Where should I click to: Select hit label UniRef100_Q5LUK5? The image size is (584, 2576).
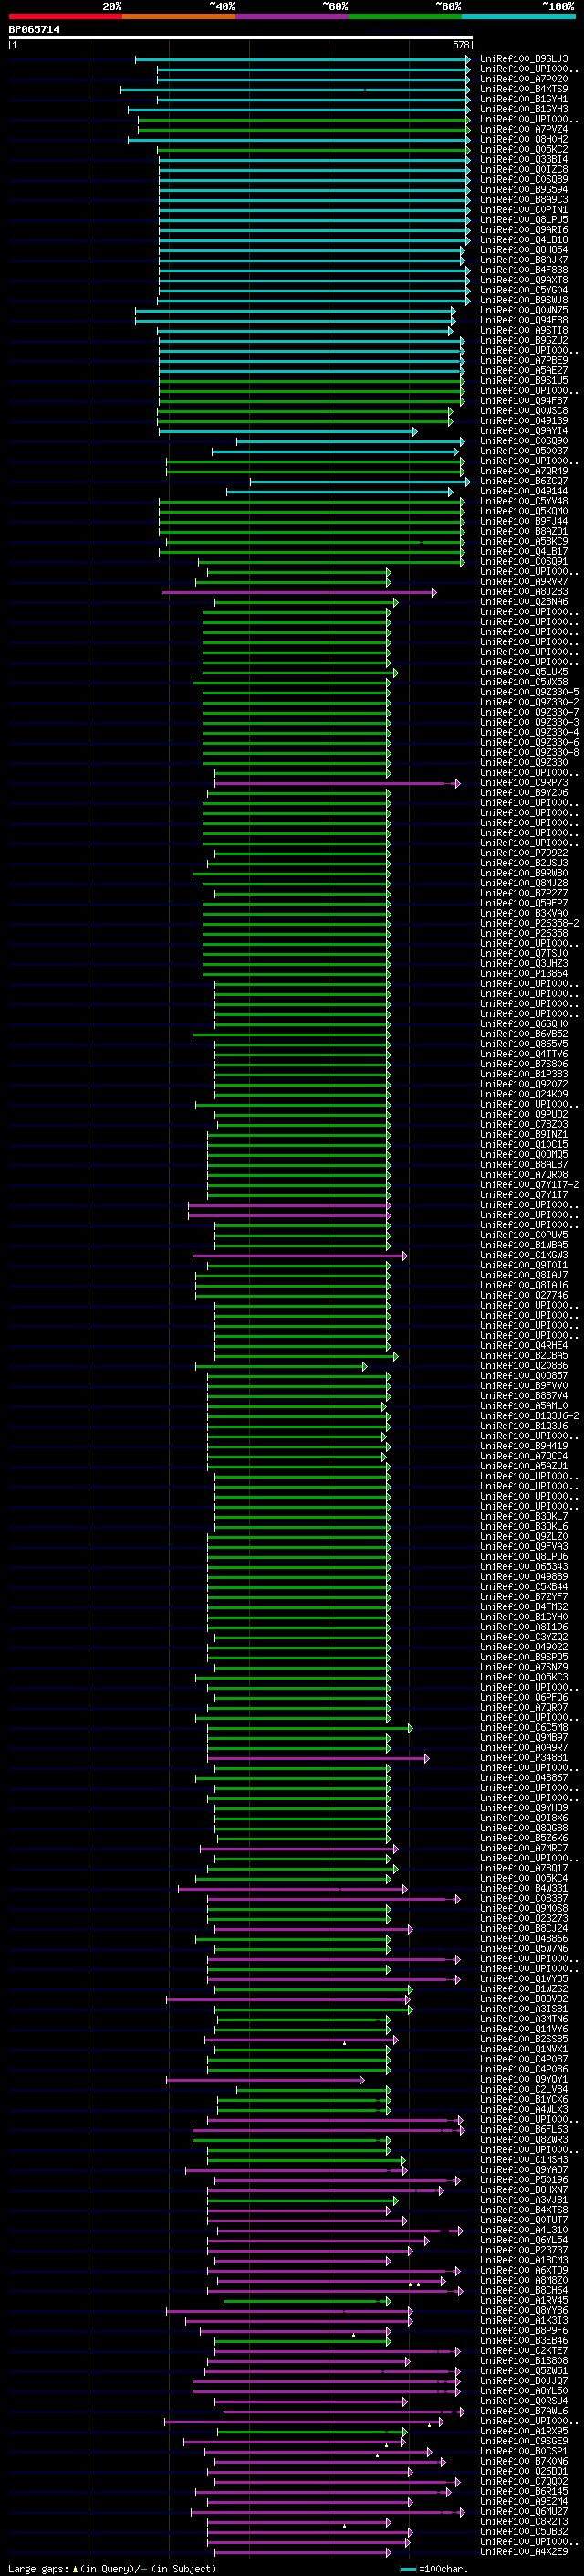pyautogui.click(x=524, y=672)
